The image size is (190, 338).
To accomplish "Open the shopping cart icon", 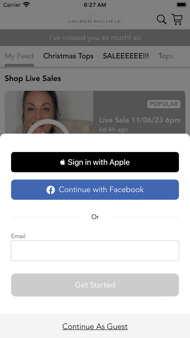I will coord(177,20).
